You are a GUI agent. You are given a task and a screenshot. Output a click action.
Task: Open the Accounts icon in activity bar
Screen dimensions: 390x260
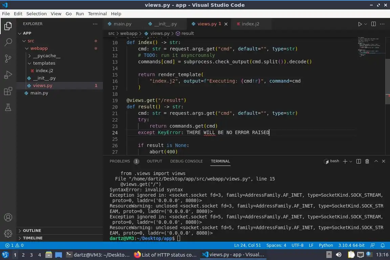point(8,217)
